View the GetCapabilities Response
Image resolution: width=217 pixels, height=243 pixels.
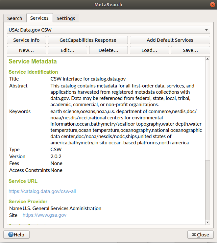point(88,40)
